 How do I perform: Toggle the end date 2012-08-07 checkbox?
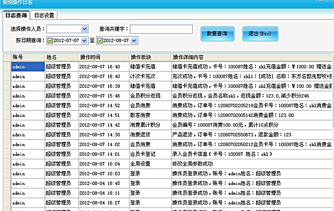tap(100, 40)
